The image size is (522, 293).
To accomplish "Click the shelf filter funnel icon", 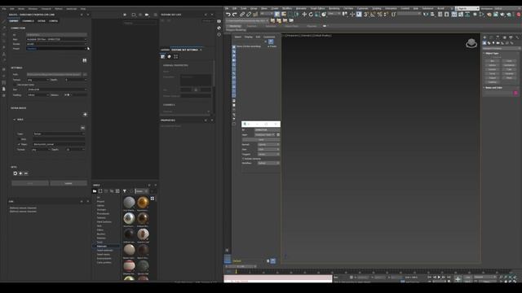I will 124,191.
